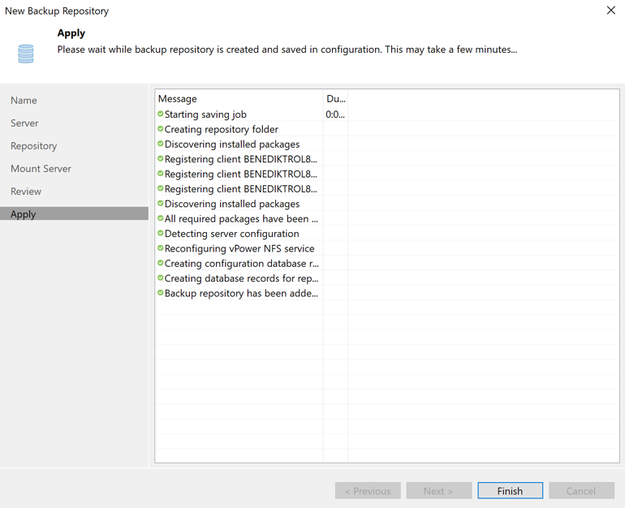Click success icon for Creating database records entry
Image resolution: width=625 pixels, height=508 pixels.
click(x=161, y=278)
